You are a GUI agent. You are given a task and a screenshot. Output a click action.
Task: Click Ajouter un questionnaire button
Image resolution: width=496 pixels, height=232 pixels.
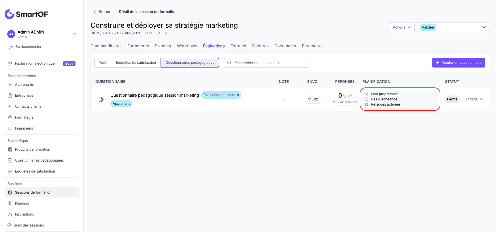(x=459, y=63)
